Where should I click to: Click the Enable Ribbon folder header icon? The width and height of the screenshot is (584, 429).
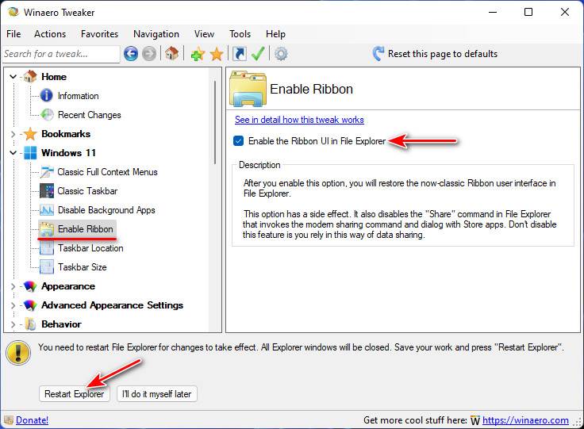tap(248, 89)
